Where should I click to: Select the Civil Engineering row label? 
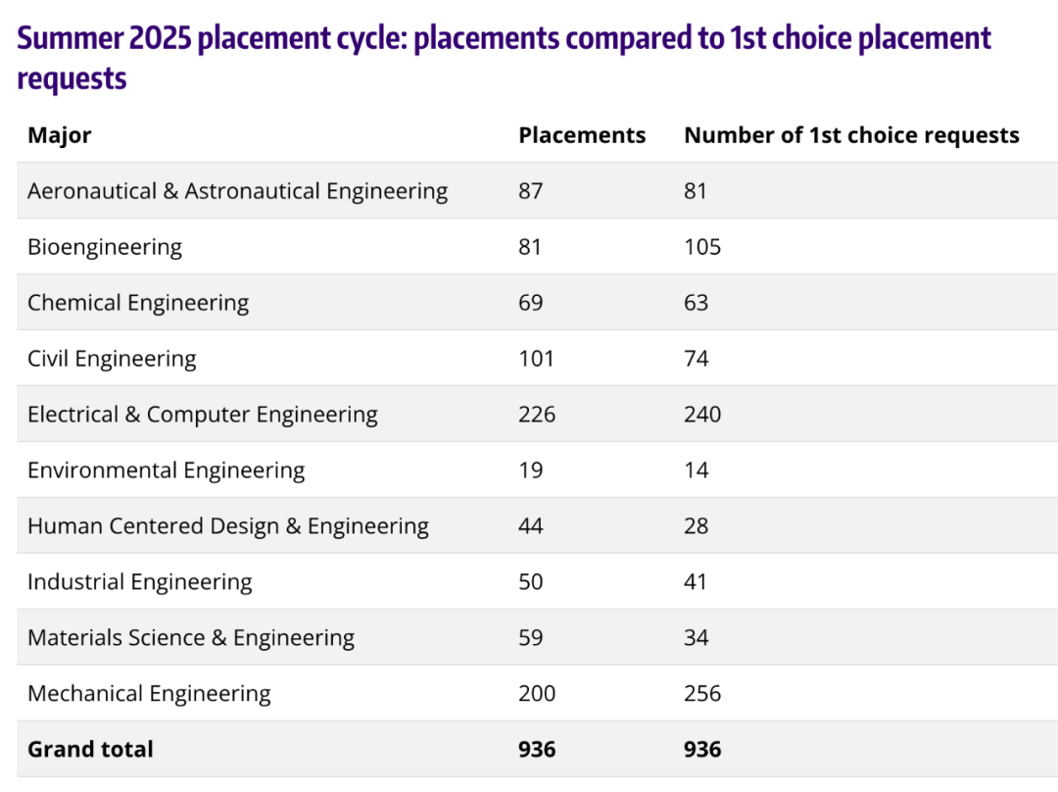(x=112, y=359)
